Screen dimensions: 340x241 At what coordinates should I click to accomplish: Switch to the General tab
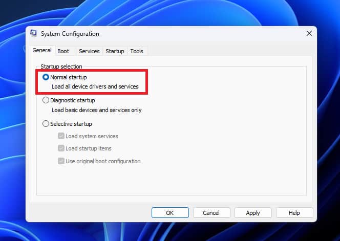(x=42, y=51)
